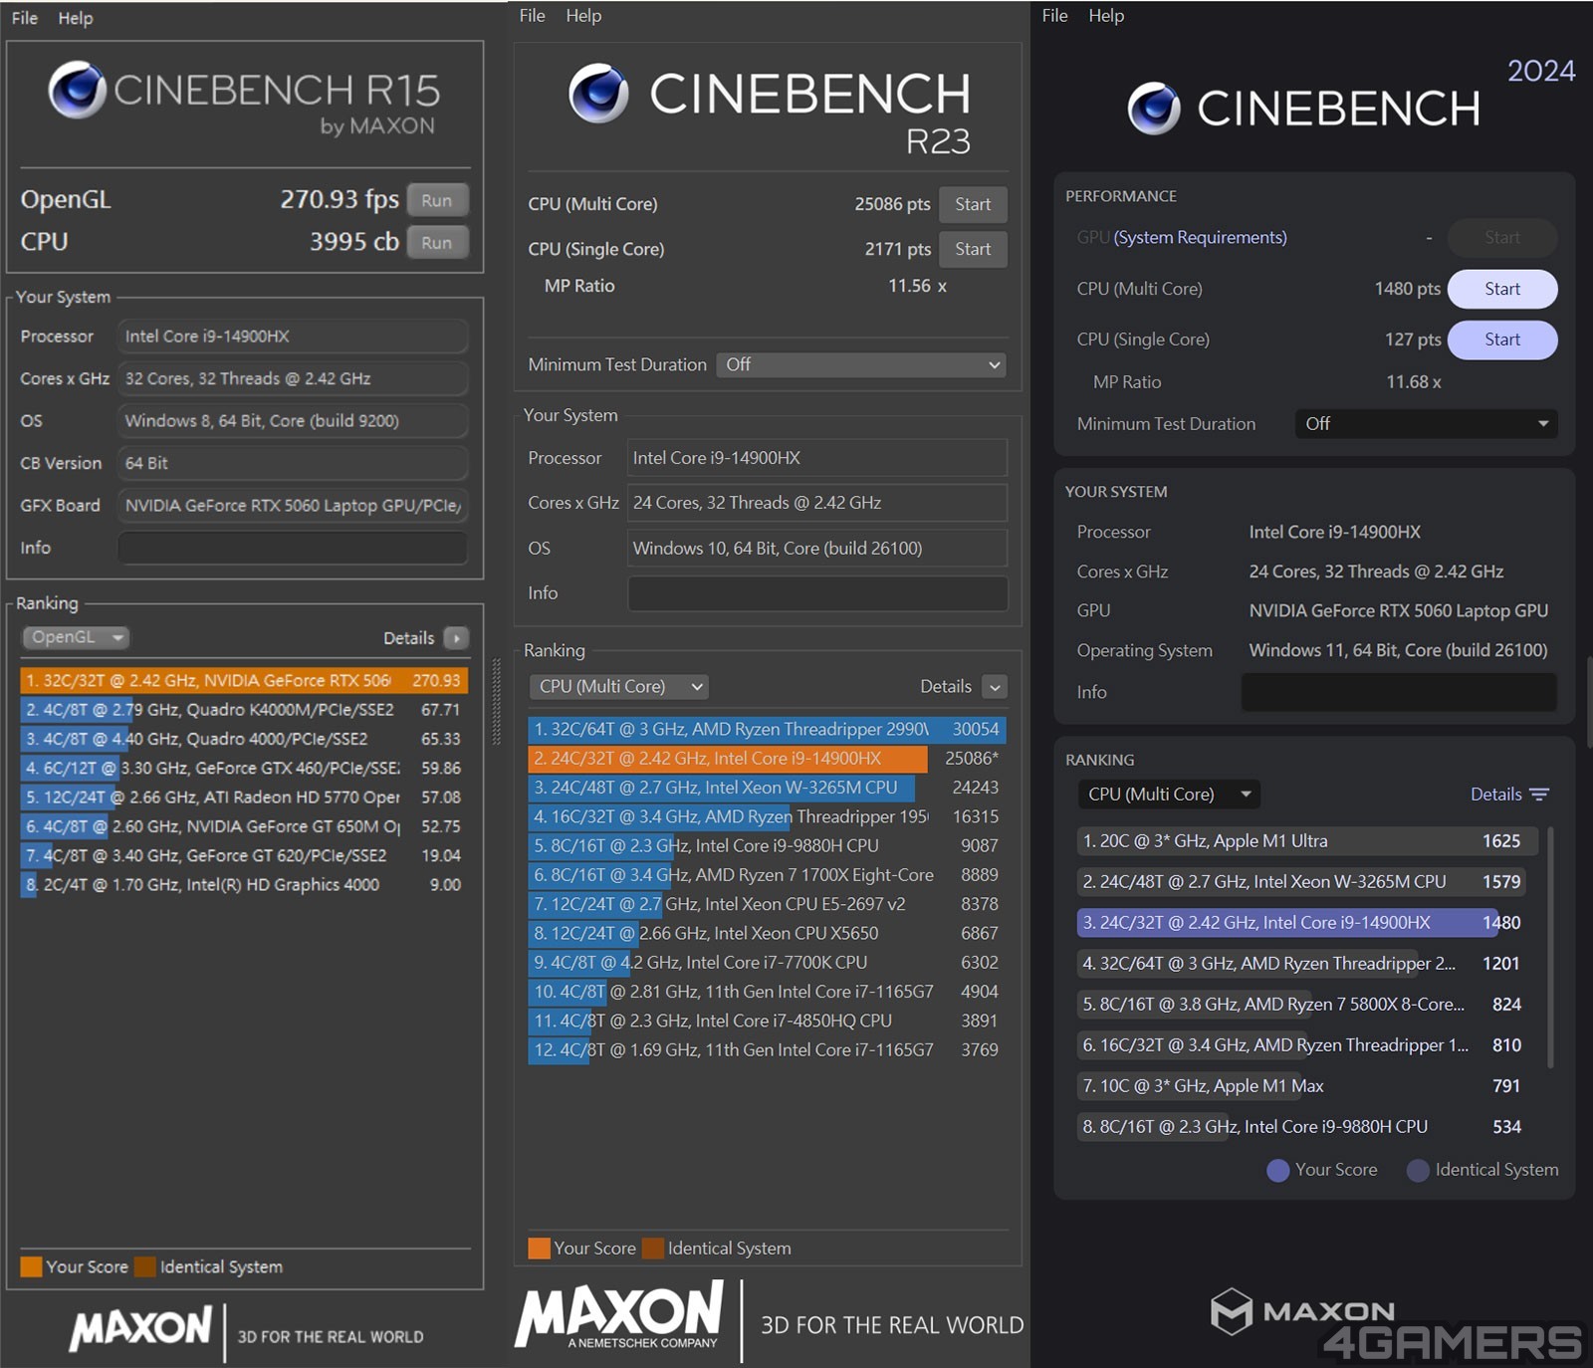Open the GPU System Requirements link

1200,237
